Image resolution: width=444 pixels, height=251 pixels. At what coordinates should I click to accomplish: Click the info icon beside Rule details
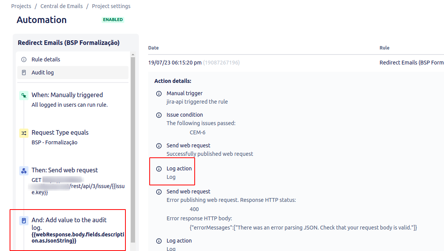click(x=23, y=59)
